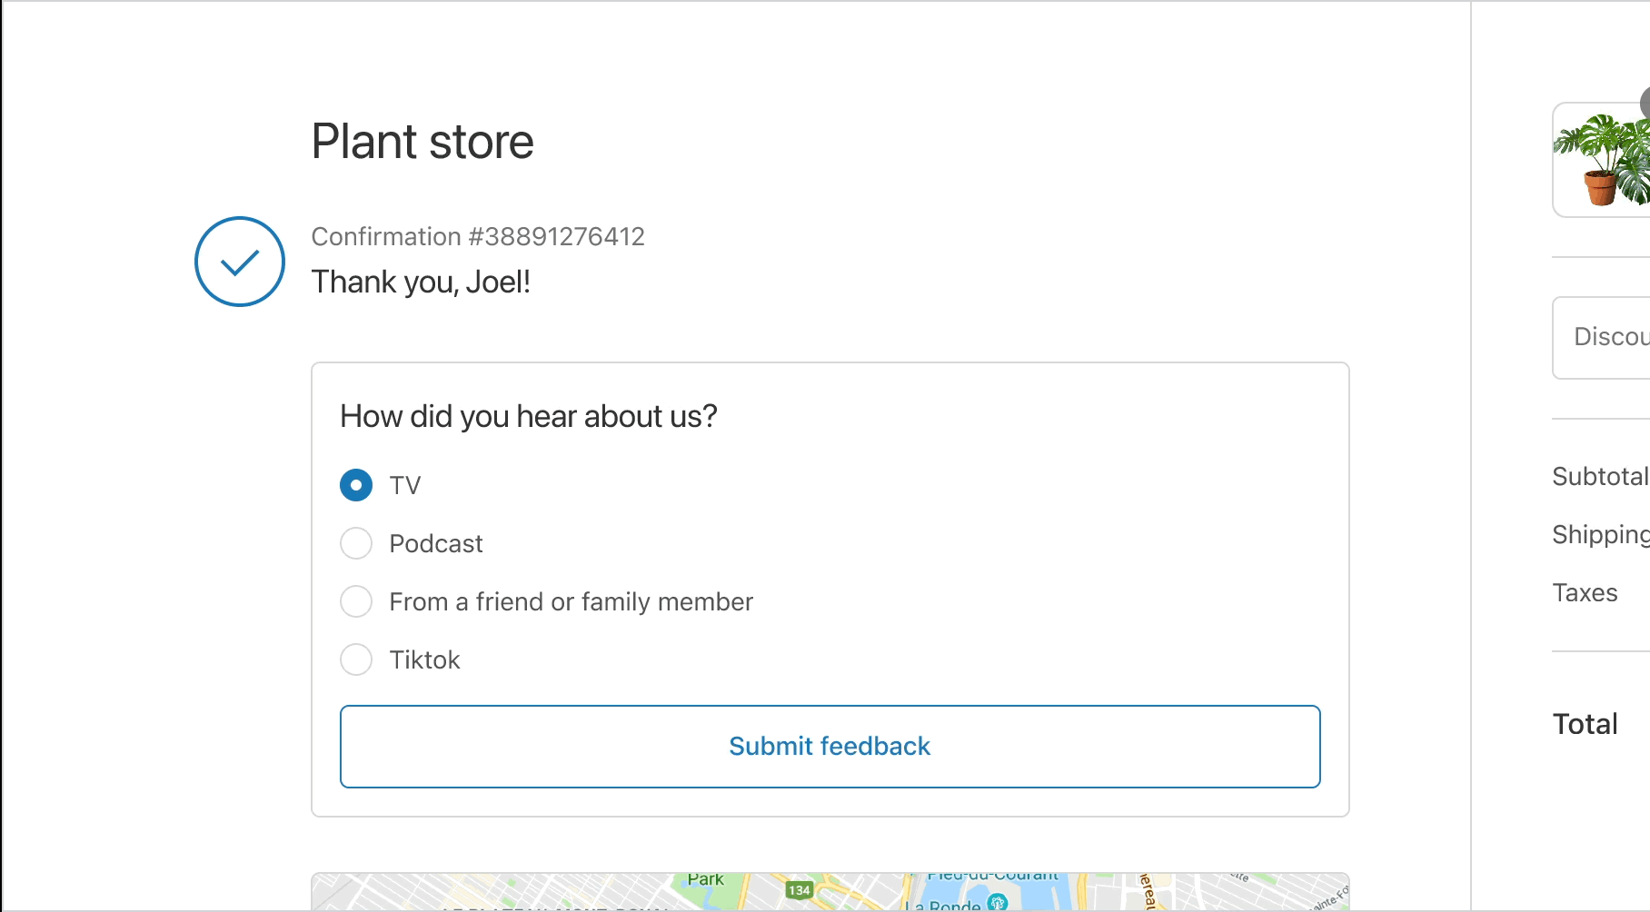Click the blue order confirmed checkmark icon

[240, 262]
